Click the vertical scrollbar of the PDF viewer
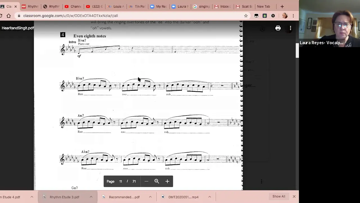This screenshot has width=360, height=203. 297,51
